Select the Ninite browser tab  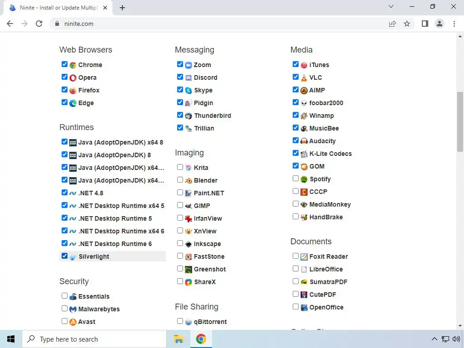coord(58,8)
